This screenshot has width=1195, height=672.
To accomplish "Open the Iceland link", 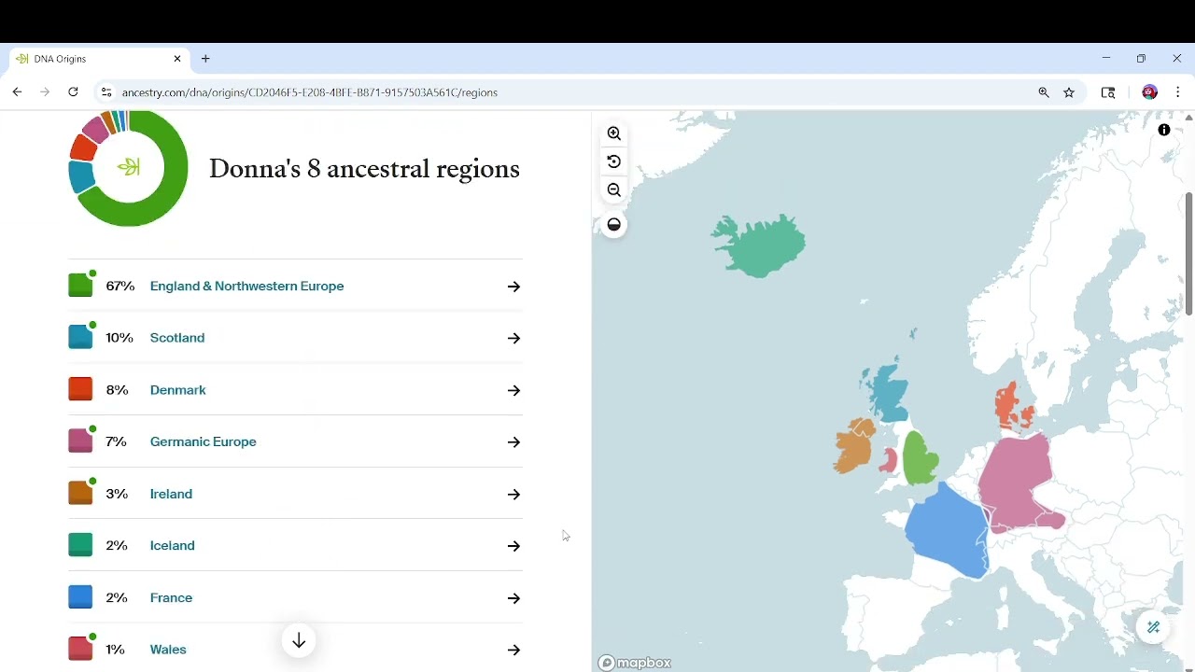I will [172, 546].
